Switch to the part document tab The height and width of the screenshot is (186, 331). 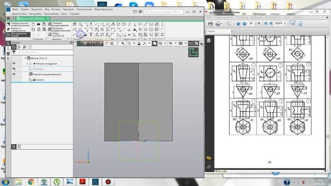(x=33, y=19)
